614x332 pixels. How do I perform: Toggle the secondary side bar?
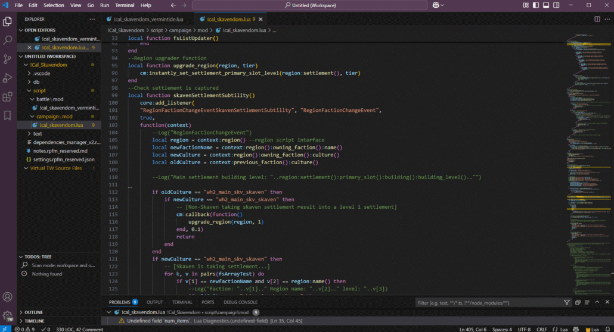[x=556, y=5]
